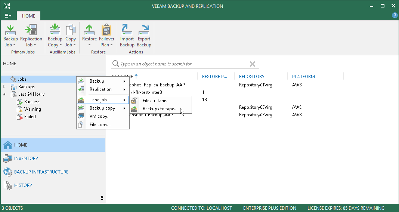Open the Backup copy submenu entry
This screenshot has height=212, width=399.
tap(103, 108)
